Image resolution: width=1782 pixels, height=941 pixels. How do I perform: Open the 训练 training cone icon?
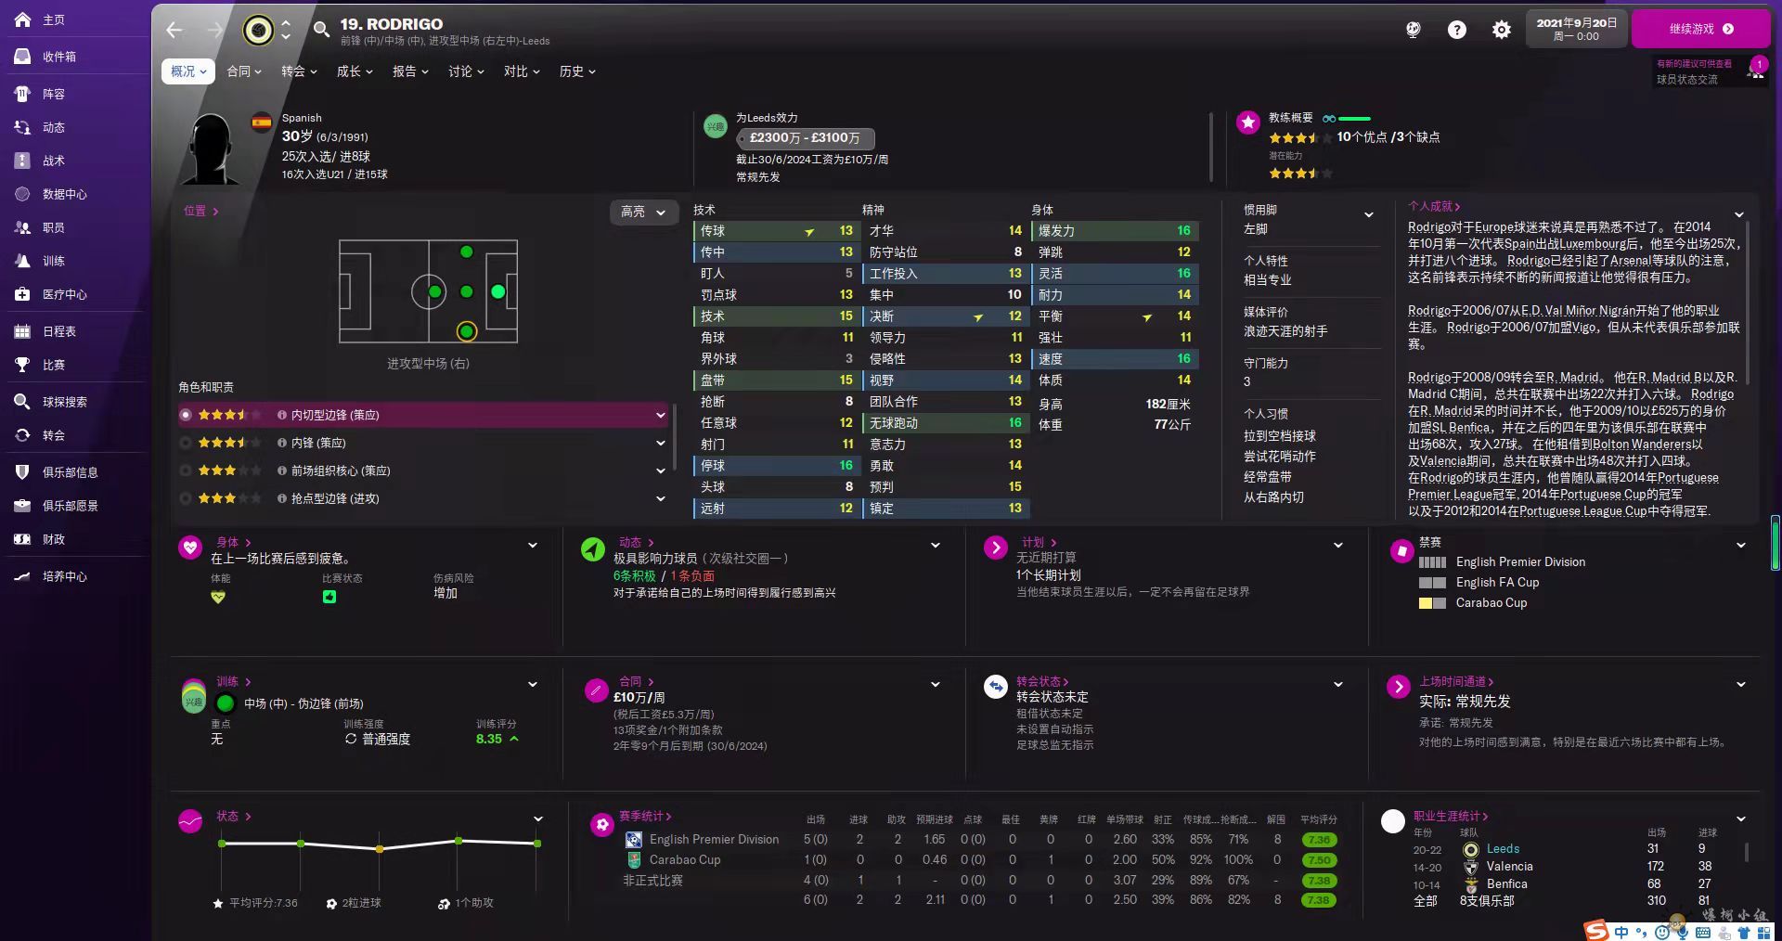click(23, 261)
